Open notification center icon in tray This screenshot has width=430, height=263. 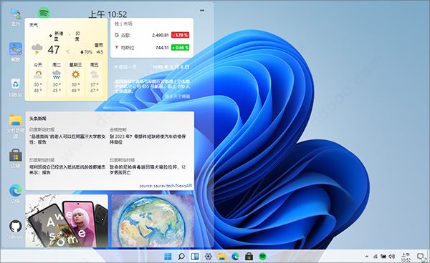click(x=420, y=257)
